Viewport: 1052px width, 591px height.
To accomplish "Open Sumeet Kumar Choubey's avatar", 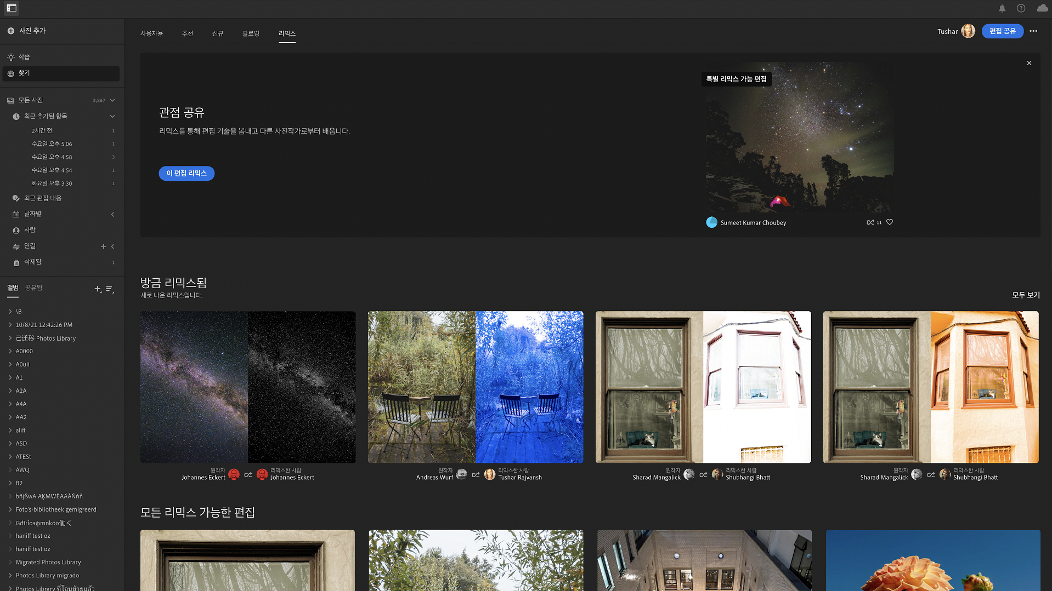I will point(711,222).
